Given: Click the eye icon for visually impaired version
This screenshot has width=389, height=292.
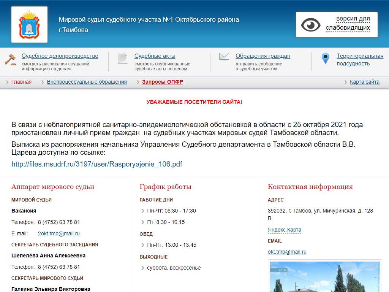Looking at the screenshot, I should [311, 25].
